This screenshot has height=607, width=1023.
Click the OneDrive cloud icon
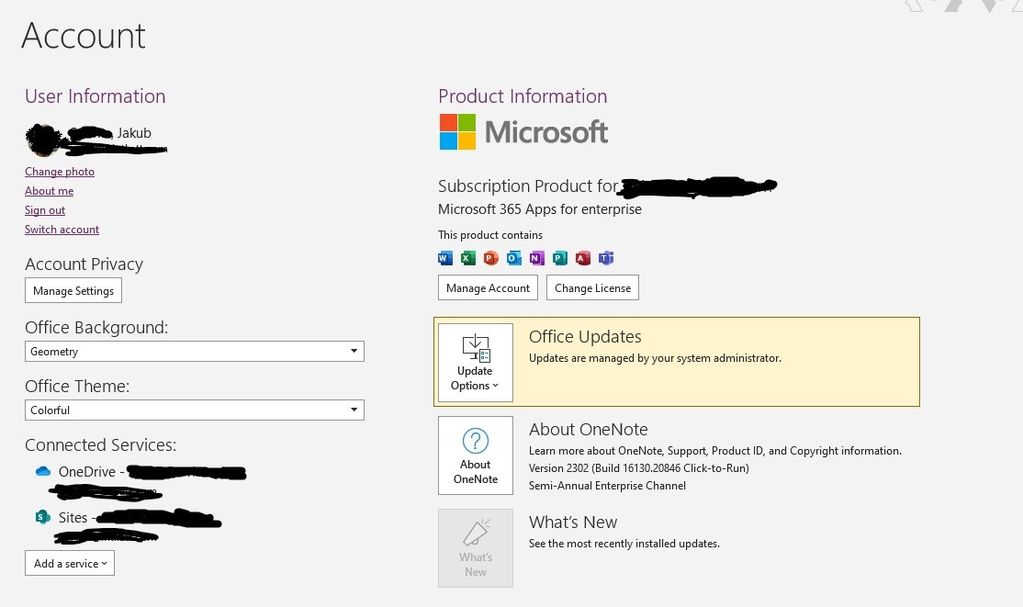[x=43, y=471]
